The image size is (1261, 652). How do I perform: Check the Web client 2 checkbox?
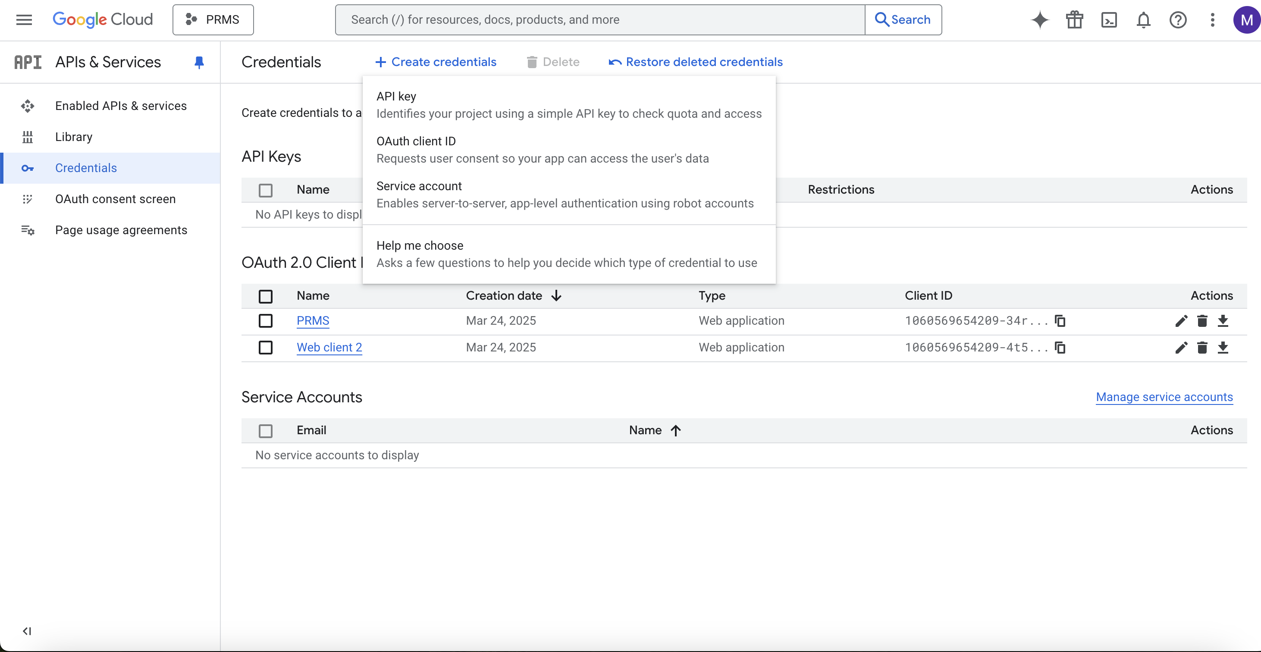(266, 348)
